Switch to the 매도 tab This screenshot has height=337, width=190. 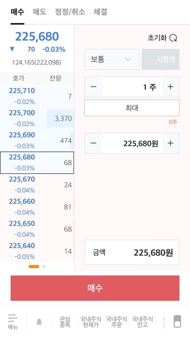40,12
